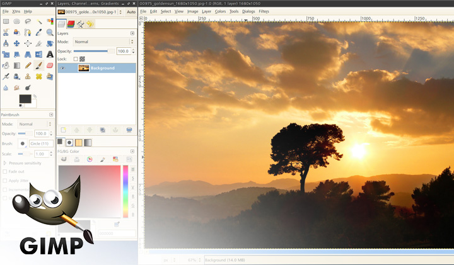Toggle the Auto button in layers dock
This screenshot has width=454, height=265.
click(131, 12)
